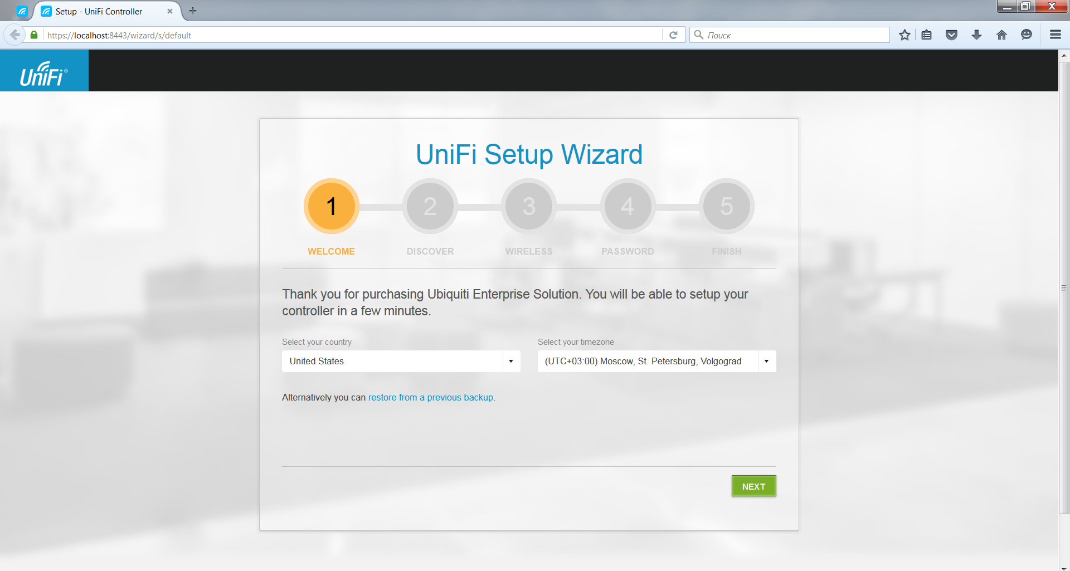Click step 4 Password circle
Viewport: 1070px width, 571px height.
tap(628, 206)
